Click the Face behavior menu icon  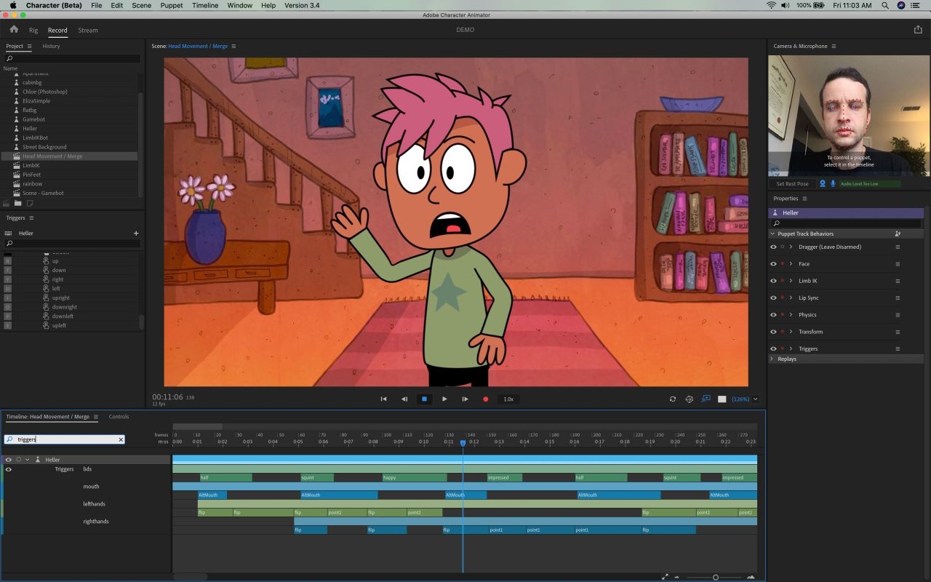pyautogui.click(x=898, y=263)
